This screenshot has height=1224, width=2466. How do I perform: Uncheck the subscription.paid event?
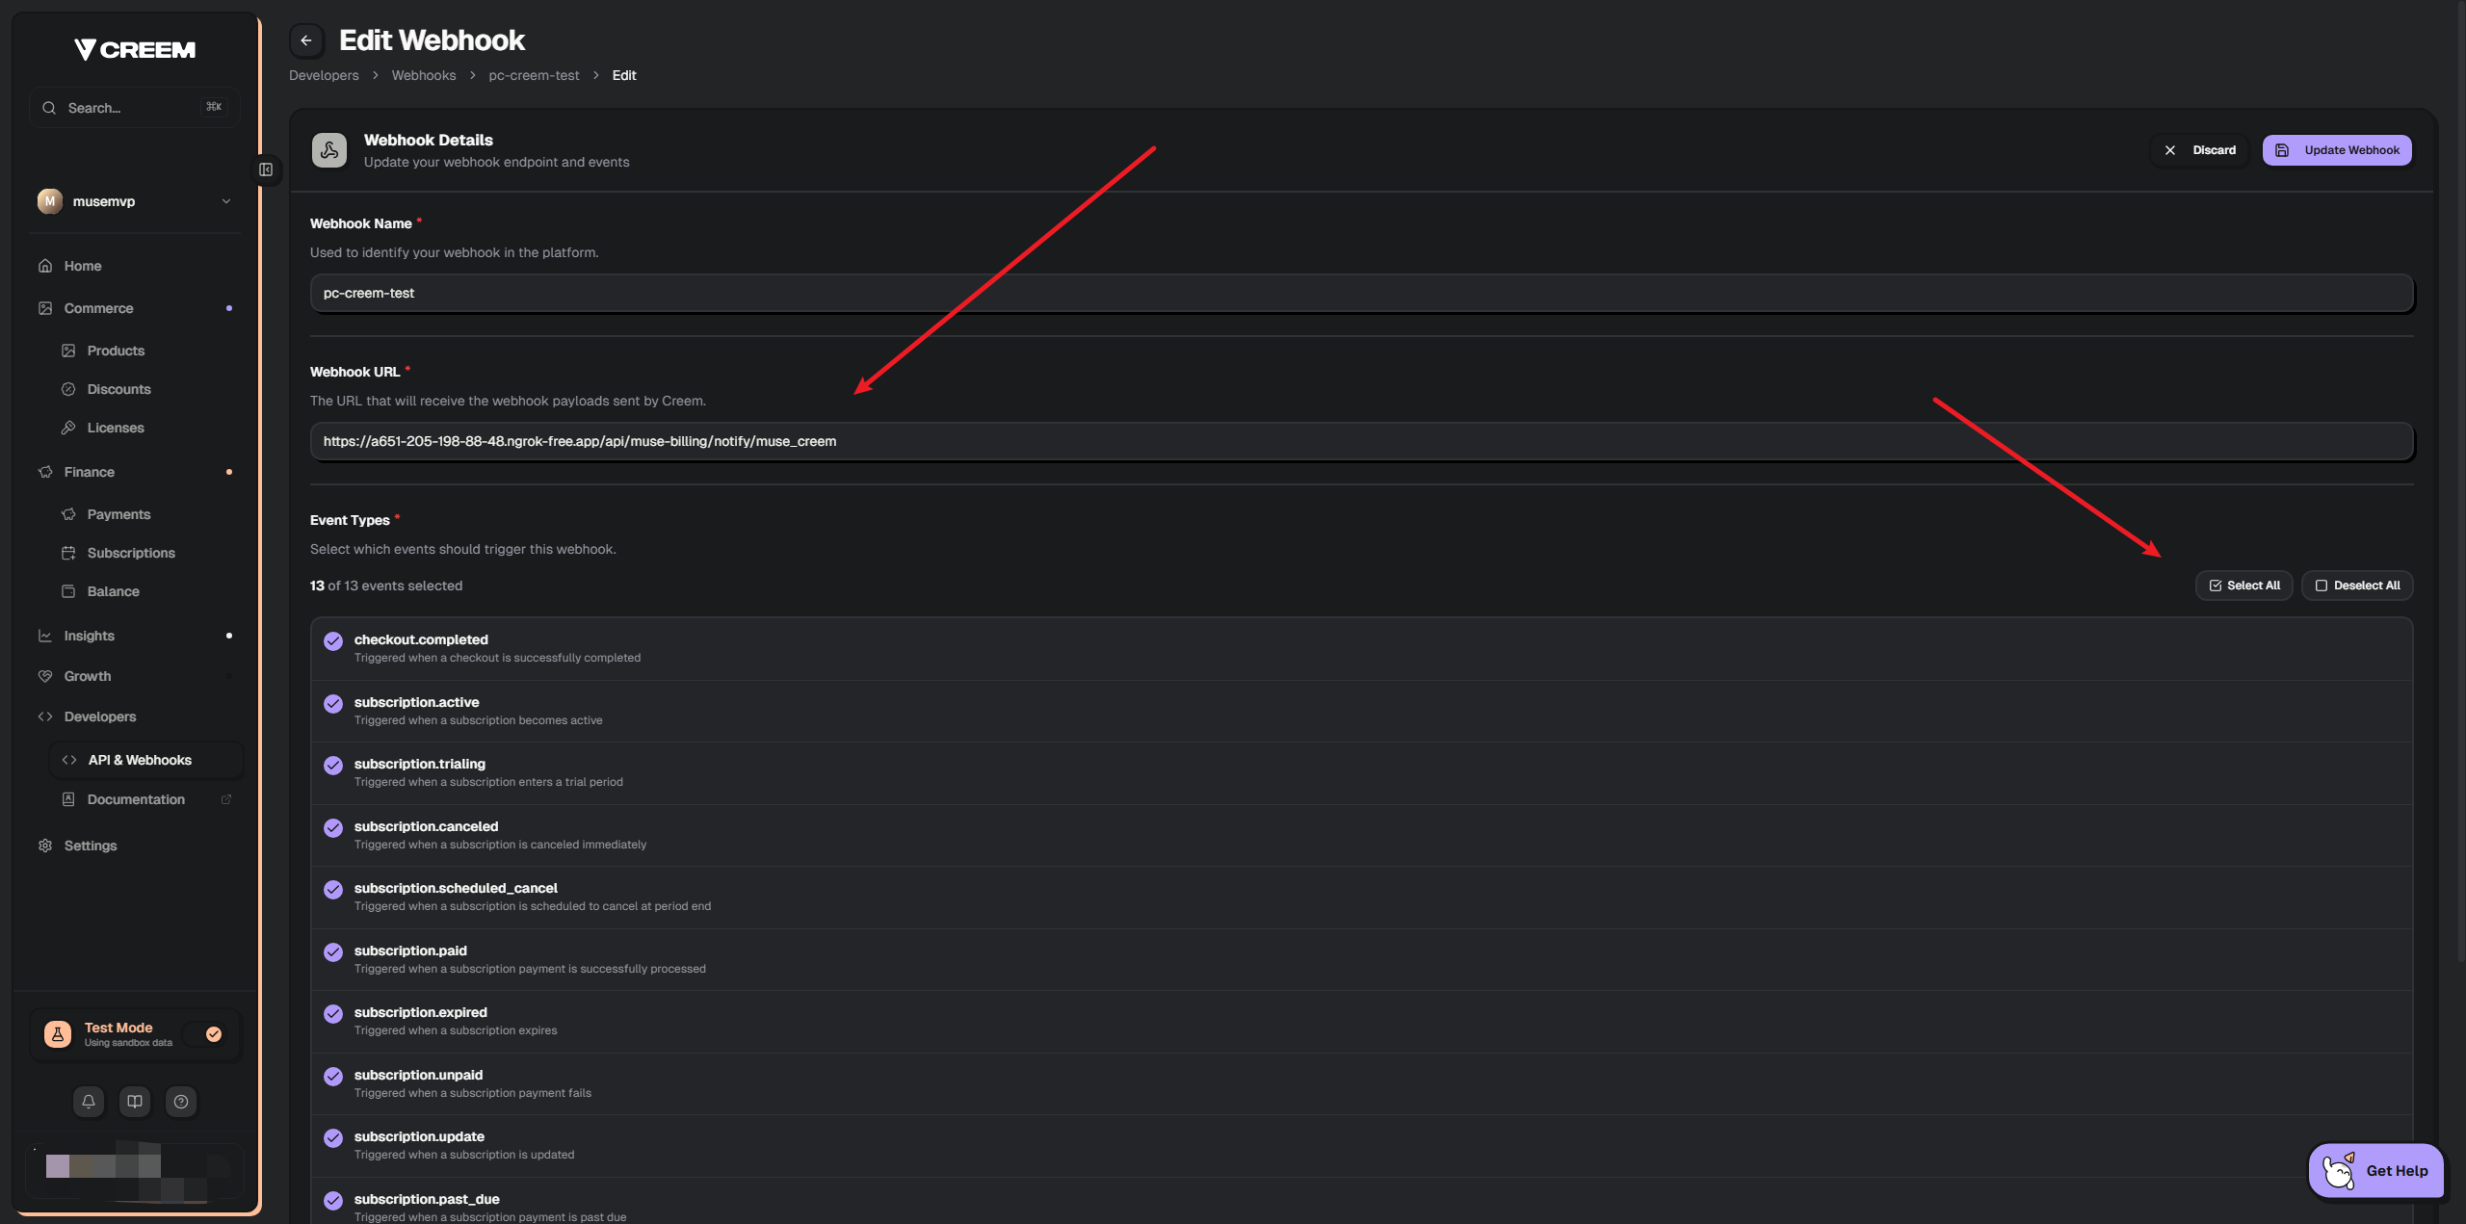(x=333, y=952)
